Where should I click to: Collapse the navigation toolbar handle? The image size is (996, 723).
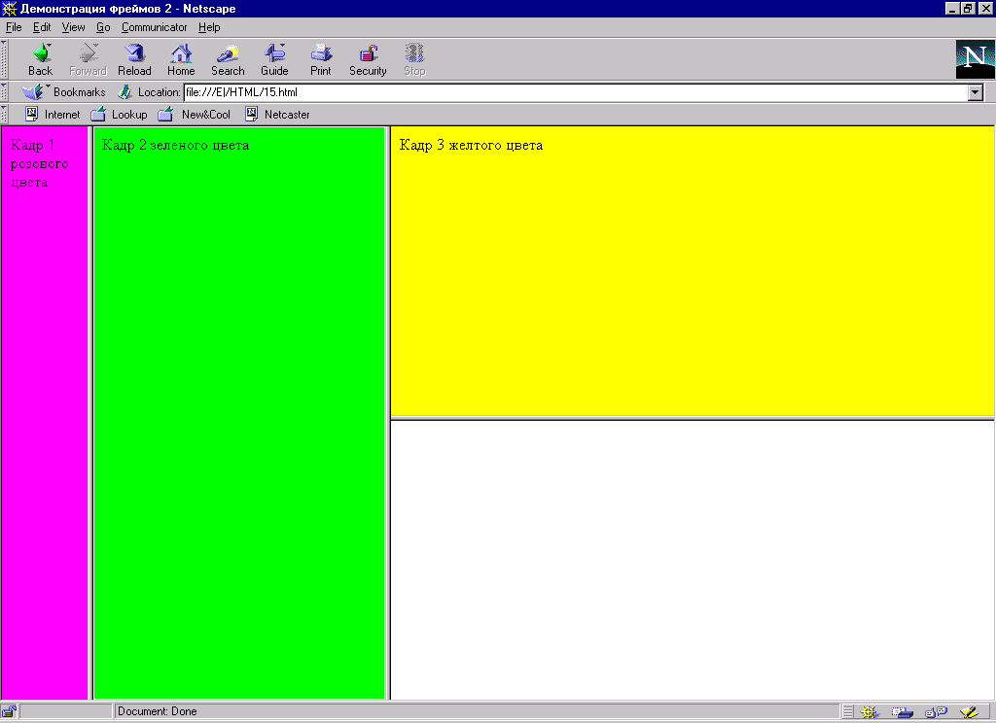[x=4, y=59]
